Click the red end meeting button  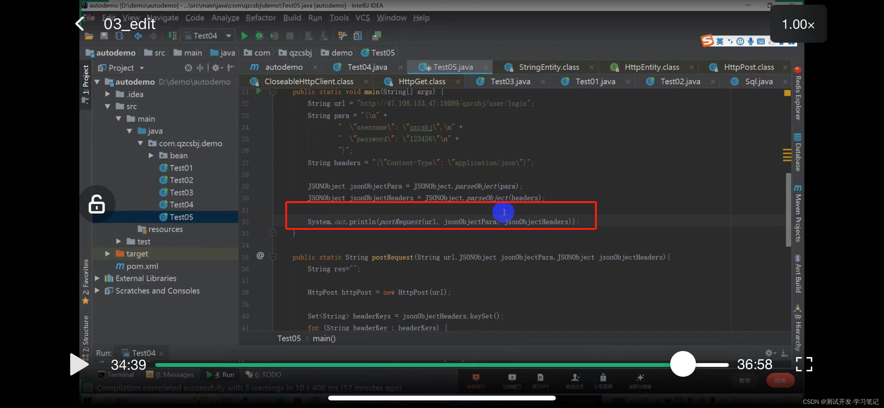tap(780, 380)
